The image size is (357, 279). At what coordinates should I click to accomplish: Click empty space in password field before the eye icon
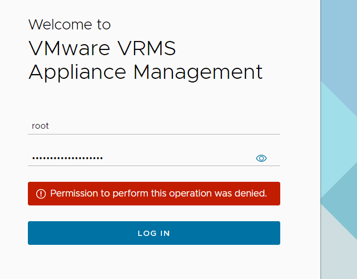(179, 158)
